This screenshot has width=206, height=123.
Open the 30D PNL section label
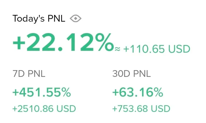131,74
